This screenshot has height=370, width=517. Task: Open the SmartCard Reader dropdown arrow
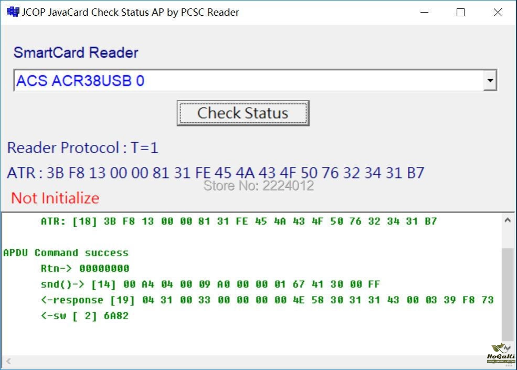(490, 81)
